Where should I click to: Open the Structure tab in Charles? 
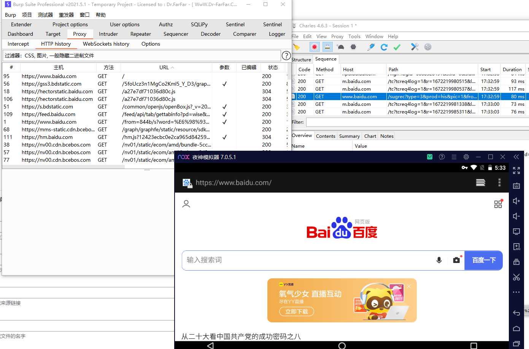(302, 59)
